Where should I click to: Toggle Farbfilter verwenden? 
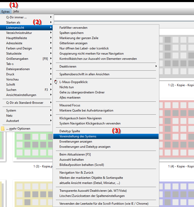(x=106, y=28)
